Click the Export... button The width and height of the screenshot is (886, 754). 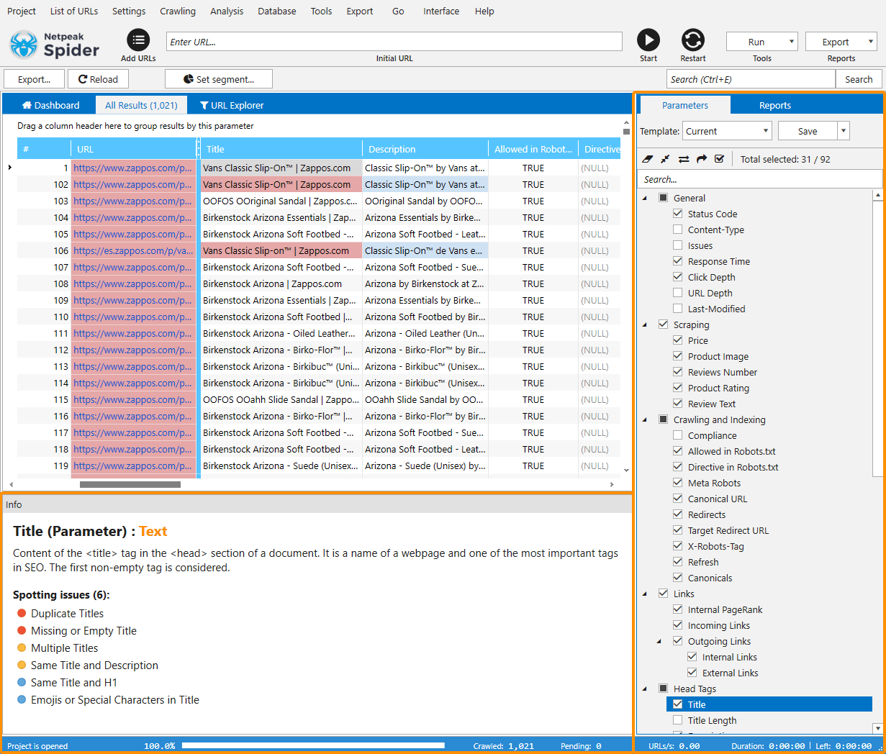pos(35,79)
